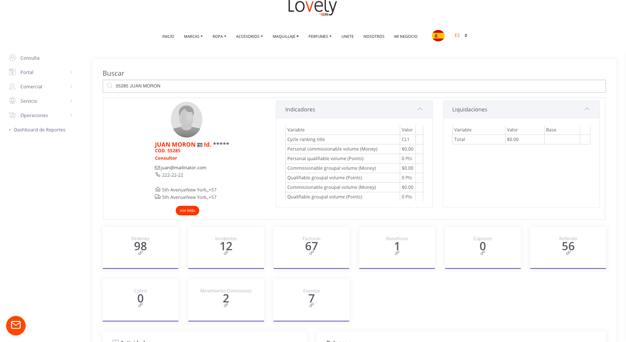The height and width of the screenshot is (342, 626).
Task: Open the link icon under Facturas 67
Action: [x=311, y=253]
